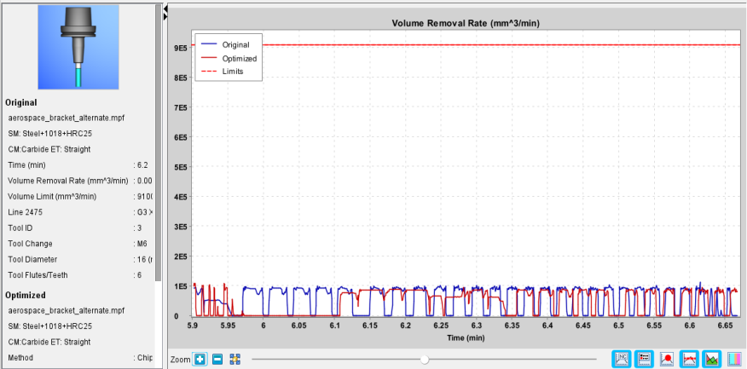Screen dimensions: 747x369
Task: Select the Optimized legend entry
Action: point(239,59)
